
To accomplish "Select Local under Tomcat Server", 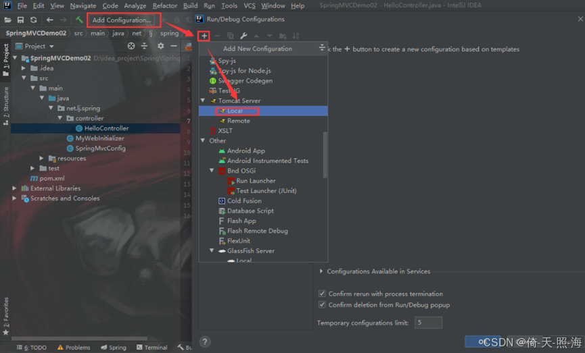I will coord(263,111).
